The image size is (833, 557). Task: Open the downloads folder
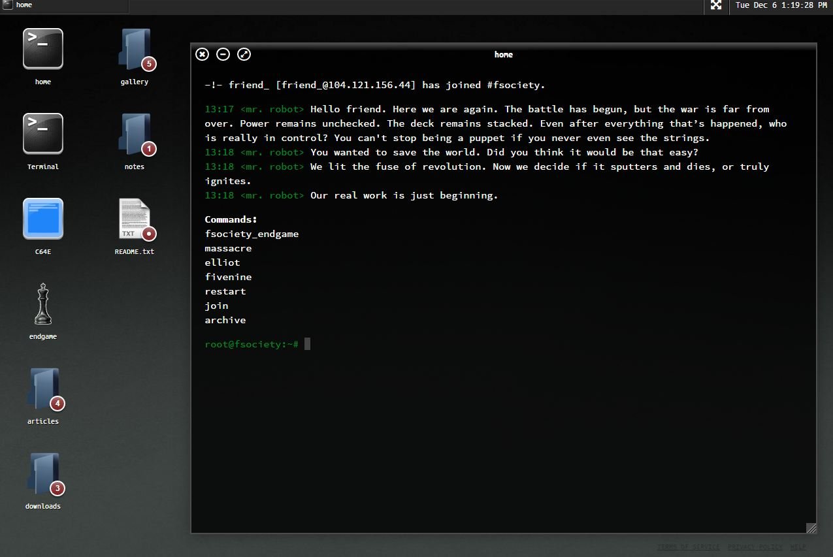(x=43, y=473)
